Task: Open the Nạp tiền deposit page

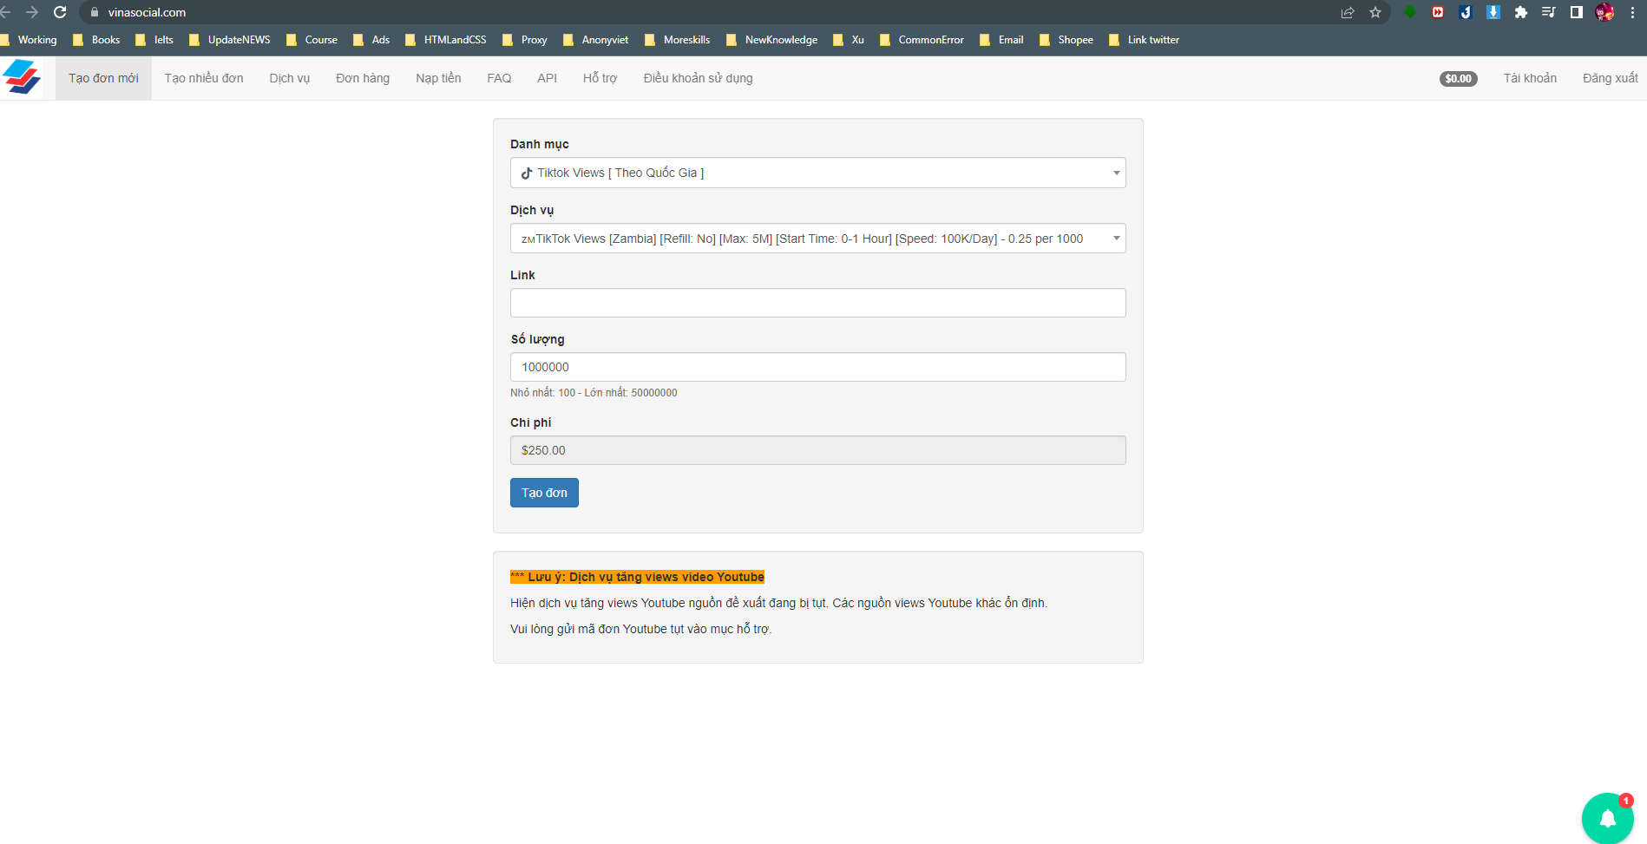Action: click(438, 78)
